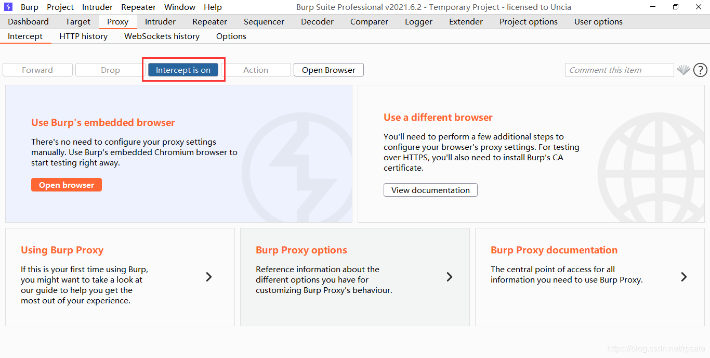Viewport: 710px width, 358px height.
Task: Click the Use a different browser heading
Action: point(438,117)
